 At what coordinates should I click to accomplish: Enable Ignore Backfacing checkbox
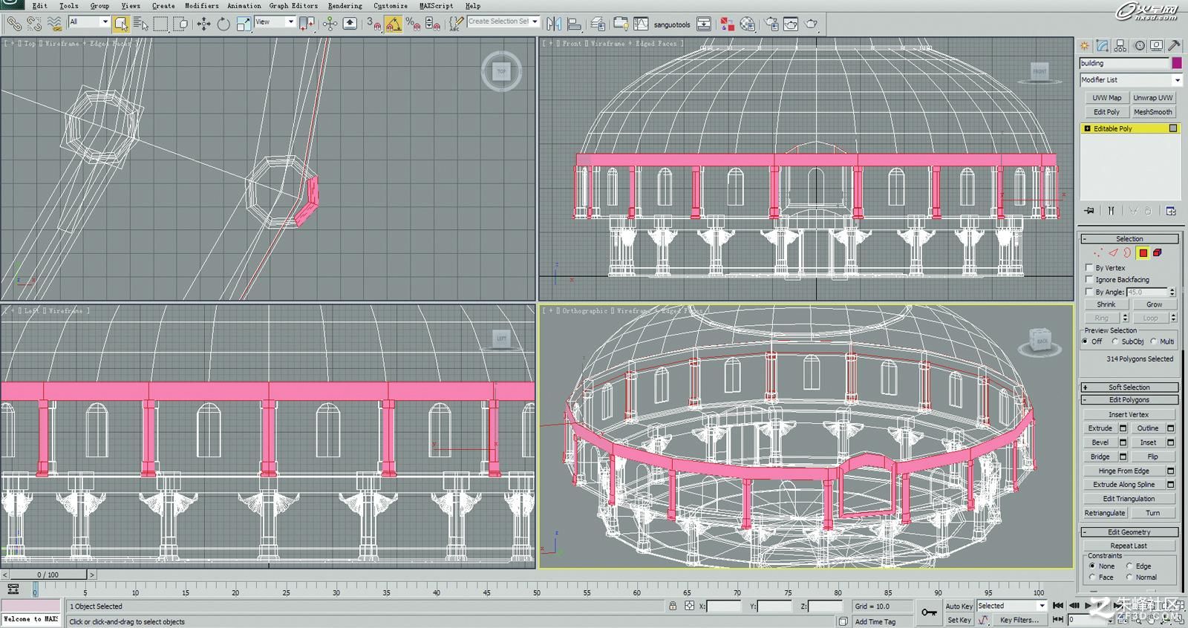tap(1089, 280)
